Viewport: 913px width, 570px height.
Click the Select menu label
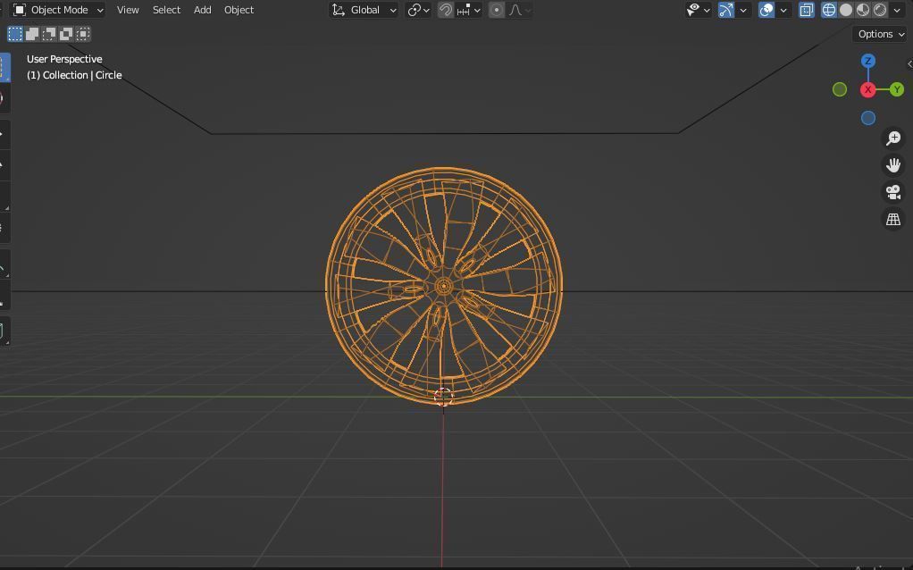pyautogui.click(x=166, y=10)
